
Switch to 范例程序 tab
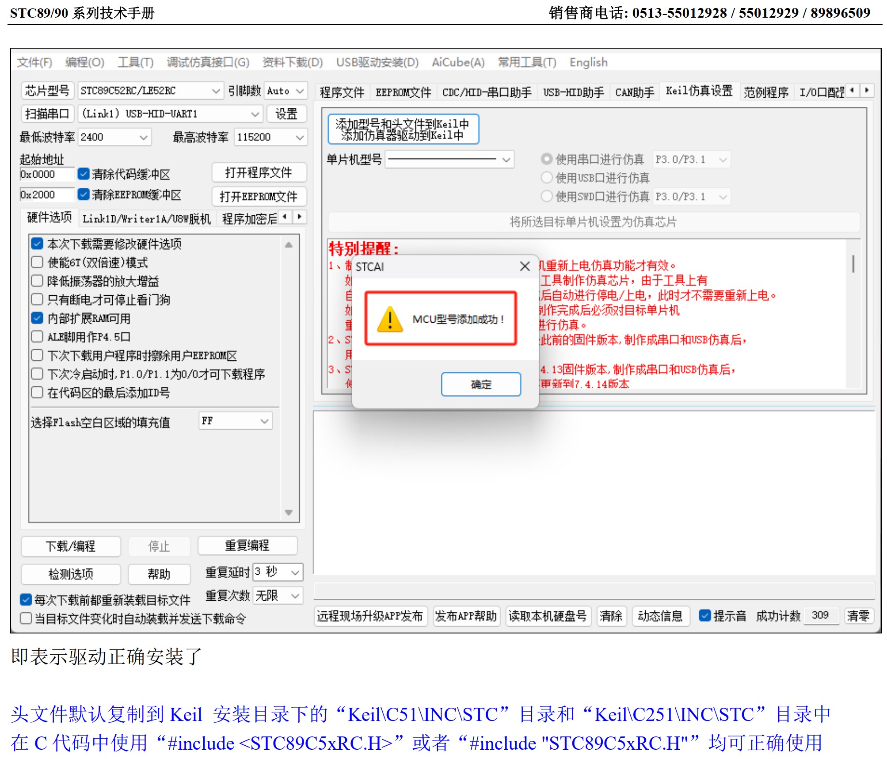coord(766,92)
